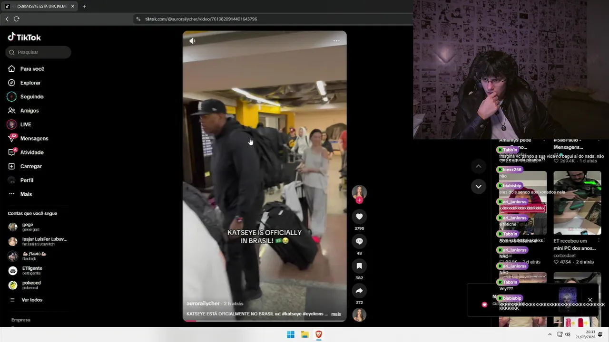Open followed account pokeocd
This screenshot has width=609, height=342.
click(x=38, y=285)
